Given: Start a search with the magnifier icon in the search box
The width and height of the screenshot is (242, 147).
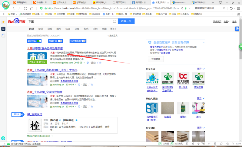Looking at the screenshot, I should tap(224, 8).
